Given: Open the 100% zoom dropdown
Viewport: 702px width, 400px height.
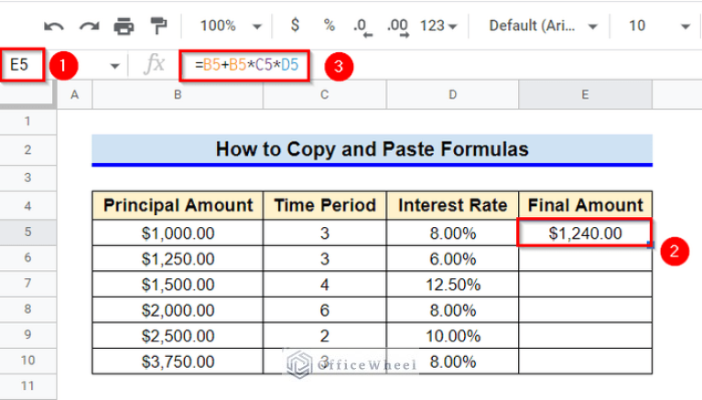Looking at the screenshot, I should click(230, 26).
